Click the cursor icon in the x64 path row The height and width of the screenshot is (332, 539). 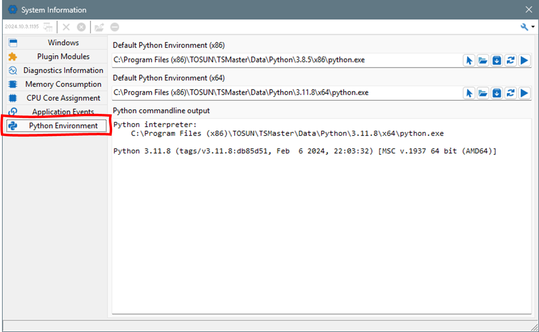pyautogui.click(x=469, y=93)
